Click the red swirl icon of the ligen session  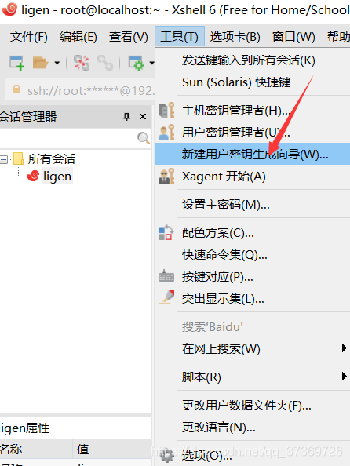click(x=33, y=176)
